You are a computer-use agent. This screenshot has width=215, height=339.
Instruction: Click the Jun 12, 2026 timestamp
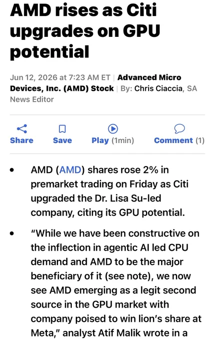pyautogui.click(x=60, y=77)
